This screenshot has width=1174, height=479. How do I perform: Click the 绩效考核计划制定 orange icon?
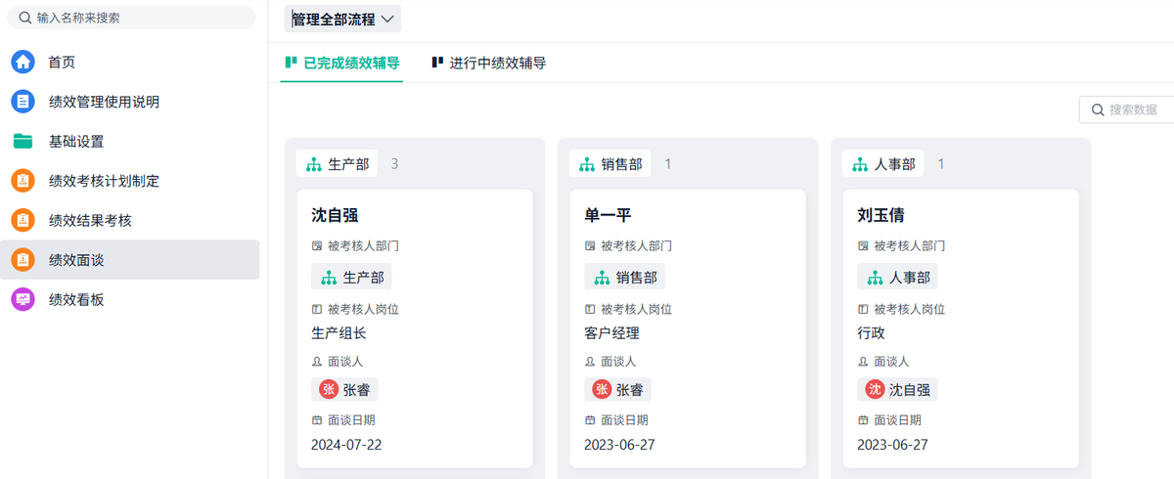[23, 181]
